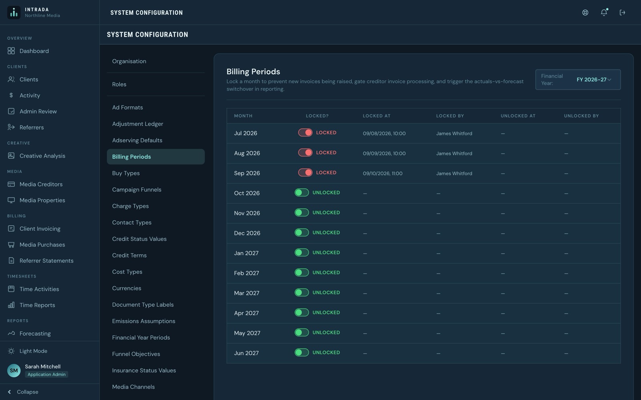Click the Clients people icon
Screen dimensions: 641x400
pos(11,79)
